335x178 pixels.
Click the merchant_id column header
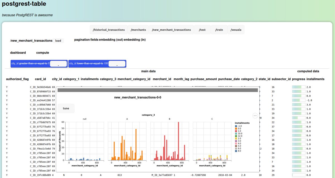click(x=162, y=79)
